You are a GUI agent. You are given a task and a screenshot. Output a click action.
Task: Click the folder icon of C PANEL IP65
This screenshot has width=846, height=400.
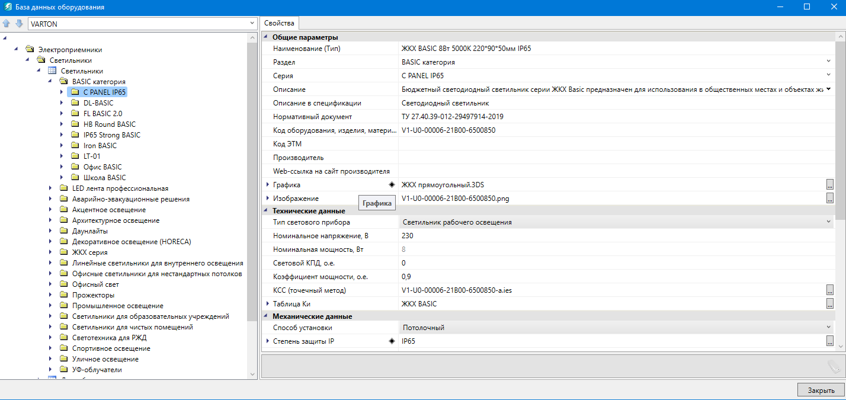[75, 92]
